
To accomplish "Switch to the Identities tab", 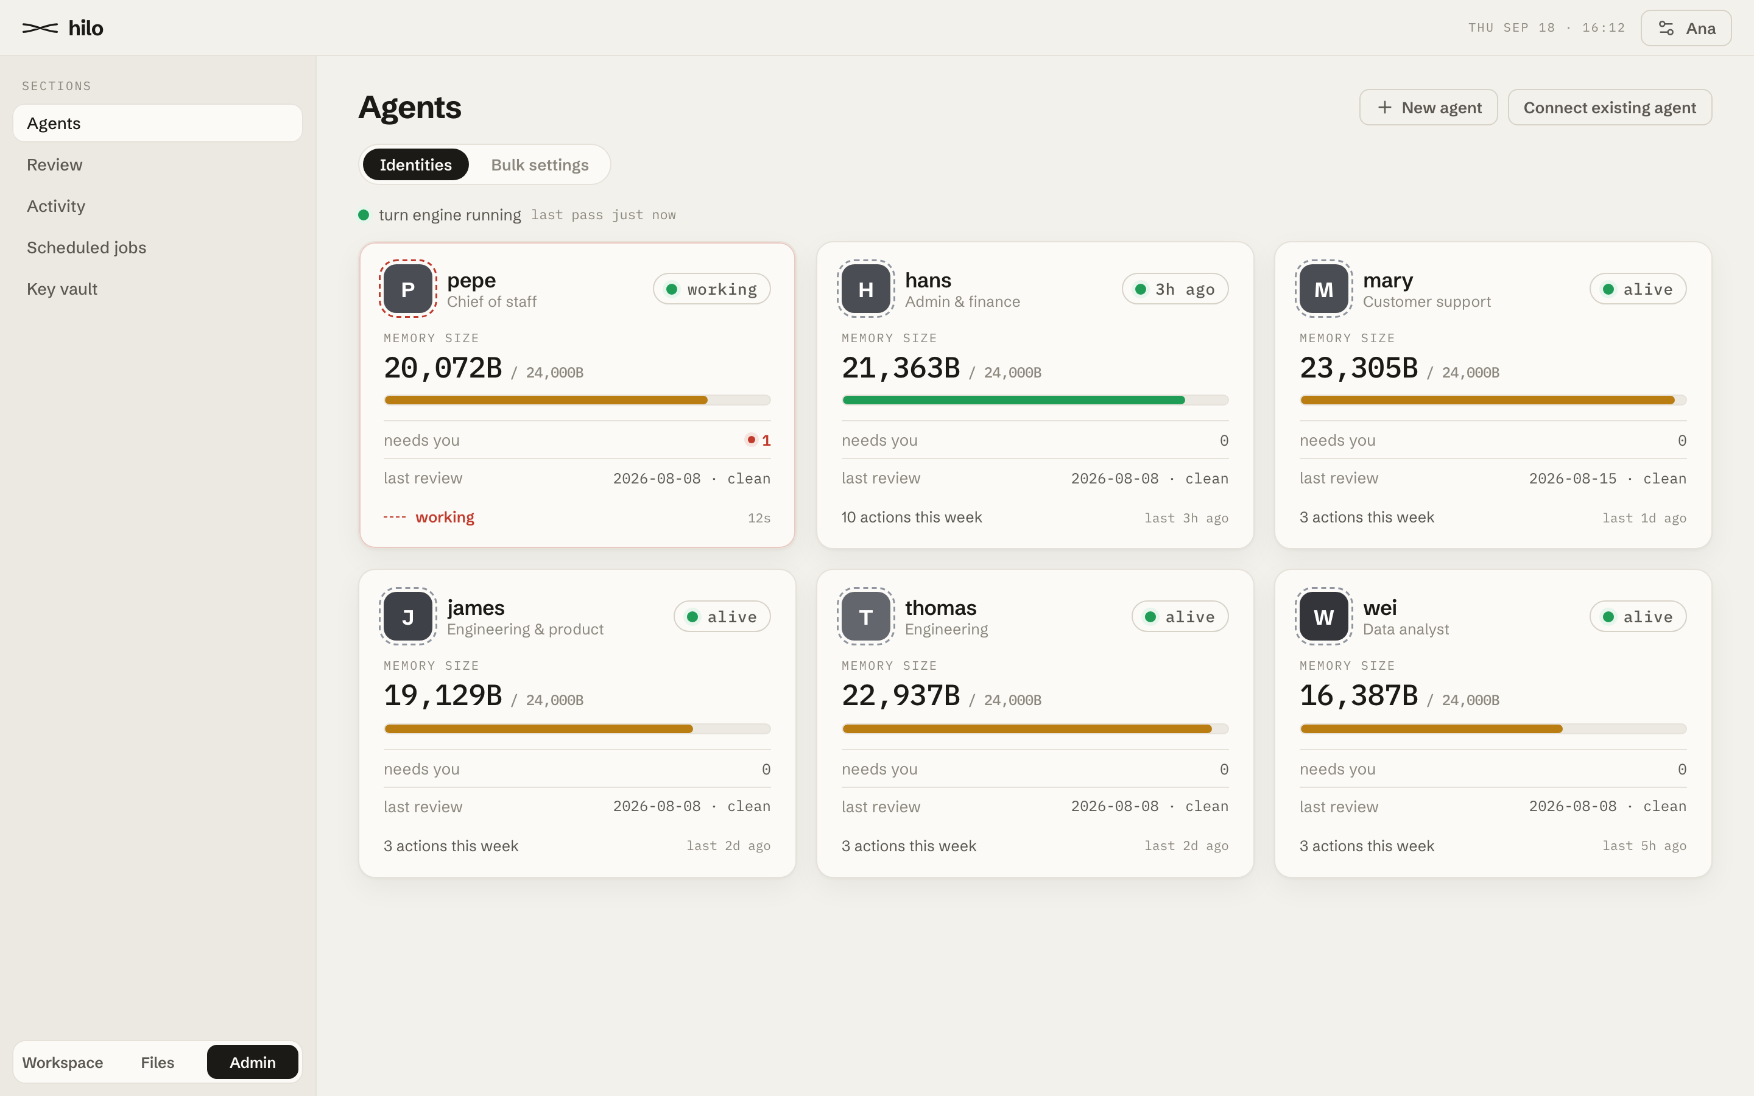I will (x=415, y=164).
